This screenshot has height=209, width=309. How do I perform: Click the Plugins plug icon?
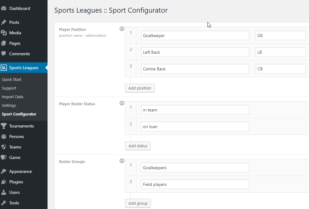tap(4, 182)
